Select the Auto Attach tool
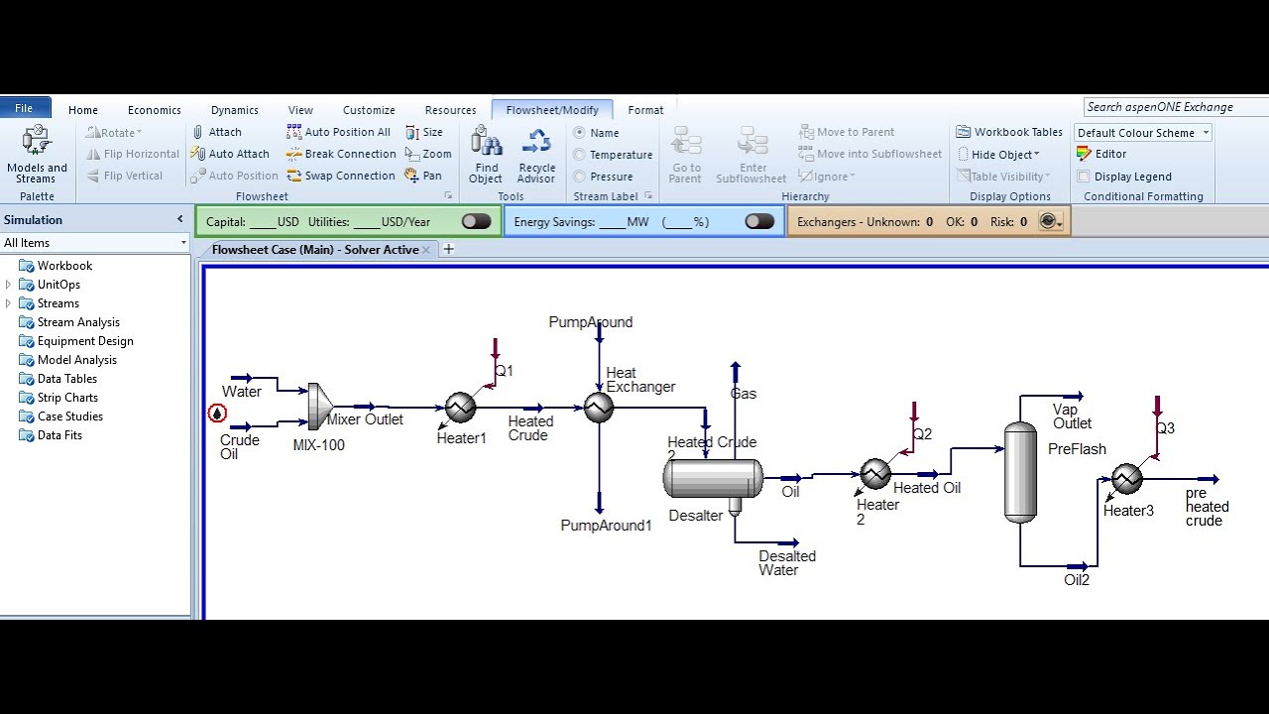The width and height of the screenshot is (1269, 714). tap(230, 154)
